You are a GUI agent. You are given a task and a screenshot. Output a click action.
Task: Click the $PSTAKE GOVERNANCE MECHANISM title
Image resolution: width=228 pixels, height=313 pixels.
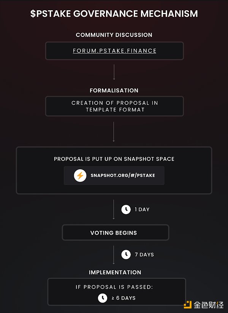point(114,14)
